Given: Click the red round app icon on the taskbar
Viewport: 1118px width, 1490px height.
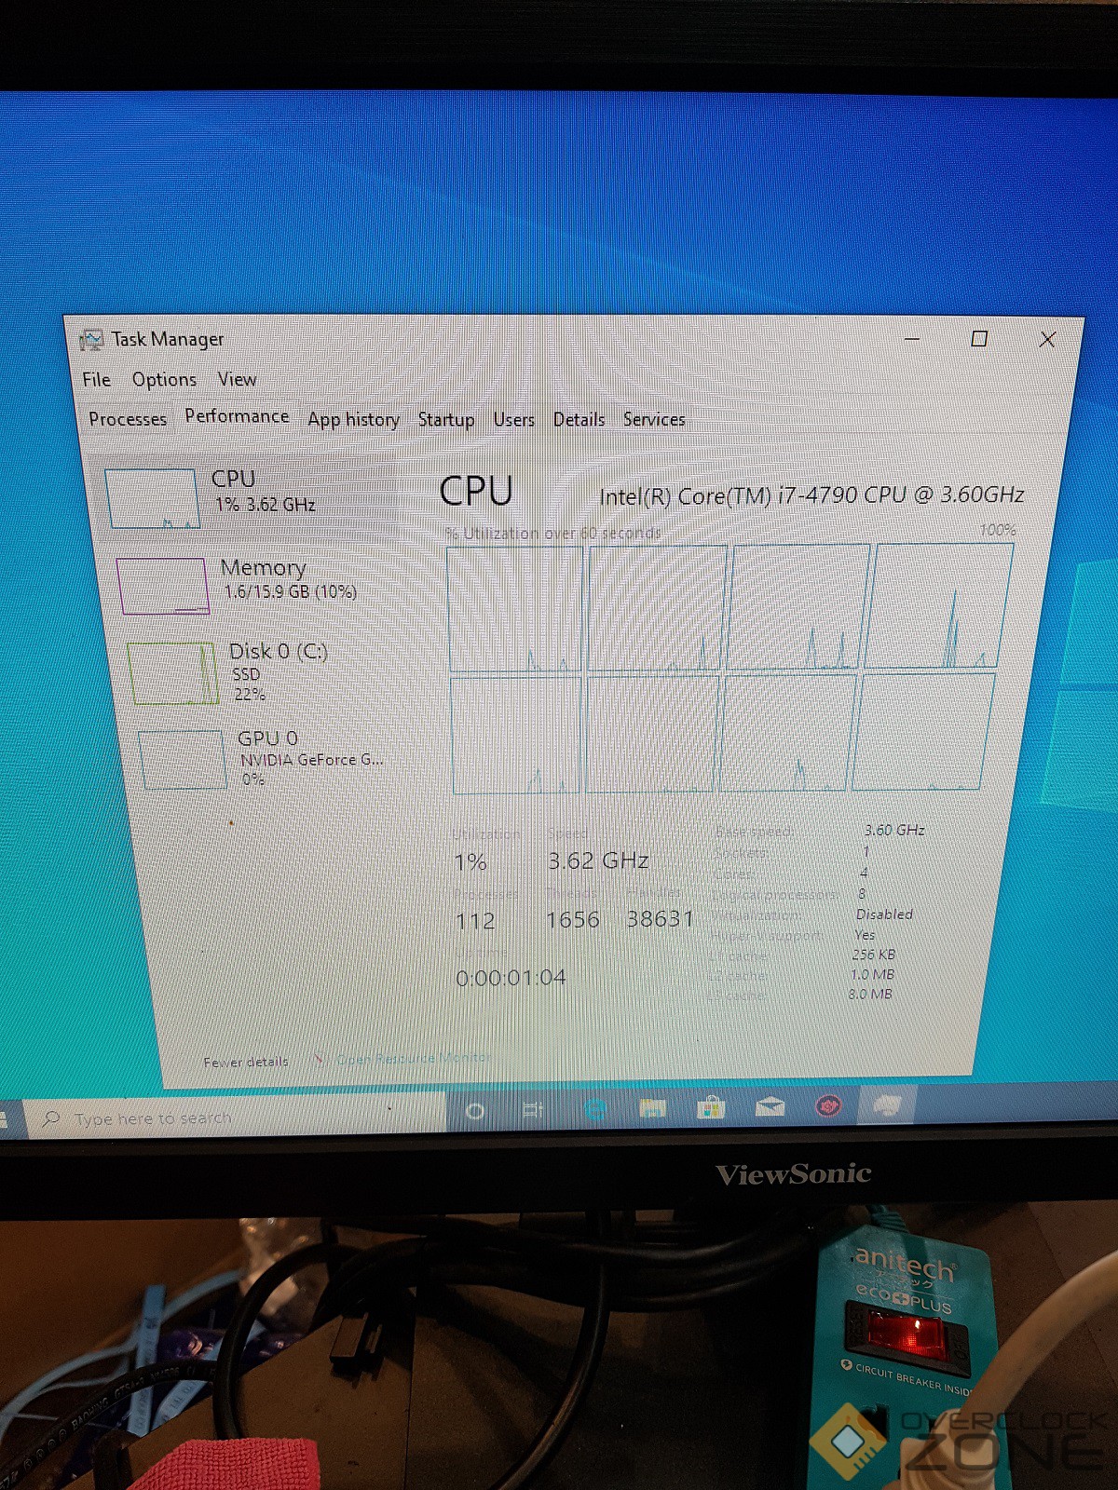Looking at the screenshot, I should 828,1105.
